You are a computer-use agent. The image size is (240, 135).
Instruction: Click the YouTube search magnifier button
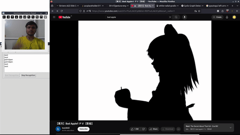(176, 17)
